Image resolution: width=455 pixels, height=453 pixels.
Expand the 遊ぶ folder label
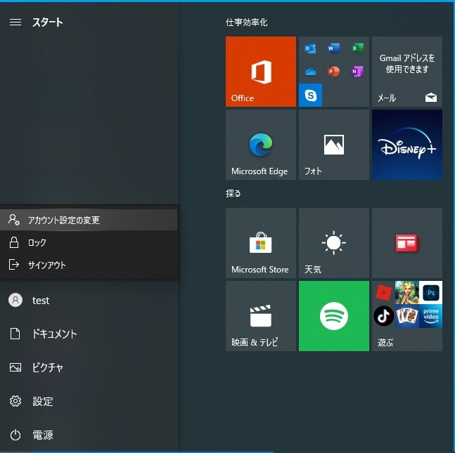(x=385, y=343)
